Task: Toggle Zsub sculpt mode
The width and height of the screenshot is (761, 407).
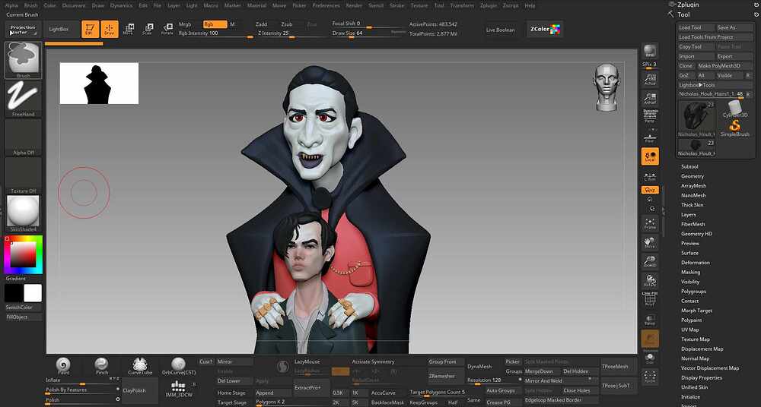Action: [287, 24]
